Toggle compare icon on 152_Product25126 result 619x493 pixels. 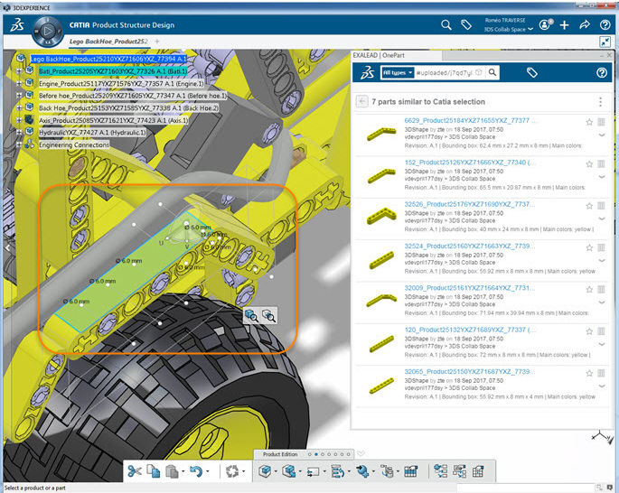[601, 164]
